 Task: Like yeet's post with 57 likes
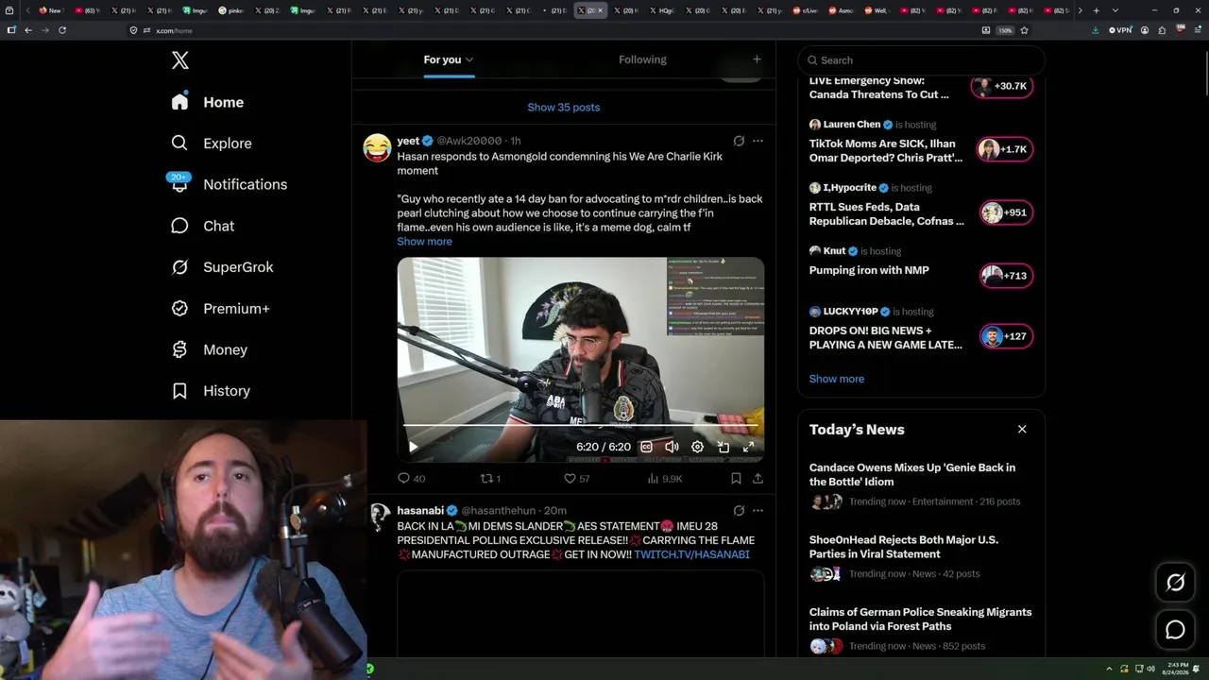click(576, 479)
